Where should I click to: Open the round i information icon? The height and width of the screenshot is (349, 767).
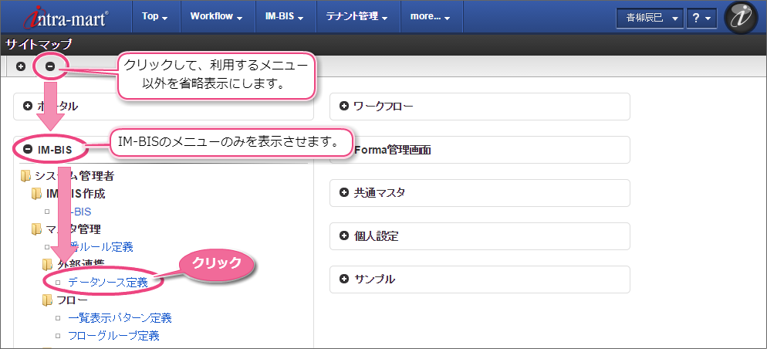coord(741,17)
